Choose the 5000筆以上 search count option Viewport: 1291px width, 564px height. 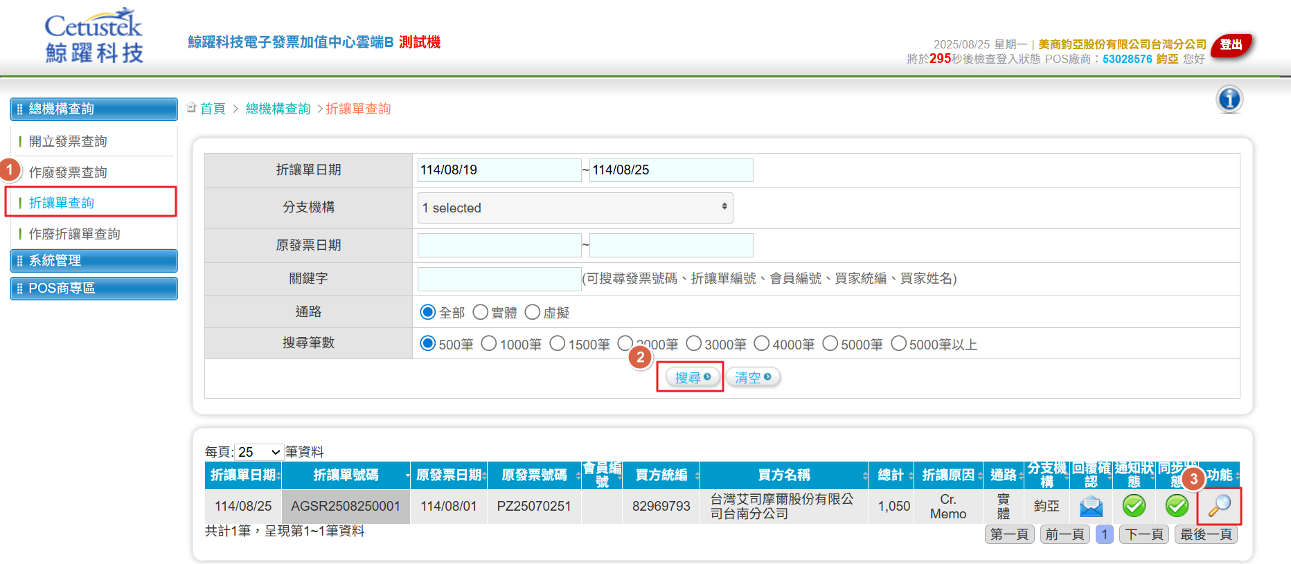(x=898, y=343)
